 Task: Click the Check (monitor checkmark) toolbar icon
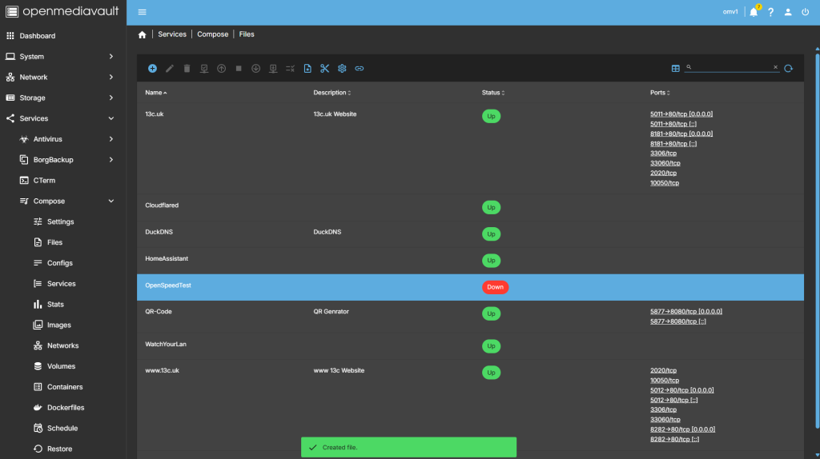pyautogui.click(x=204, y=69)
